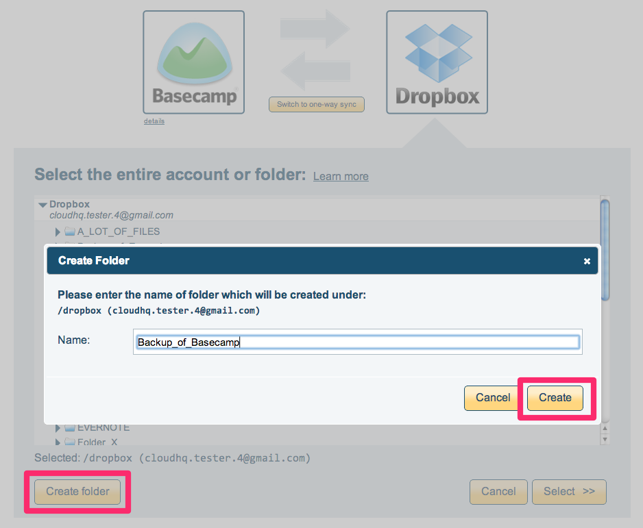Collapse the Dropbox root tree node

43,205
